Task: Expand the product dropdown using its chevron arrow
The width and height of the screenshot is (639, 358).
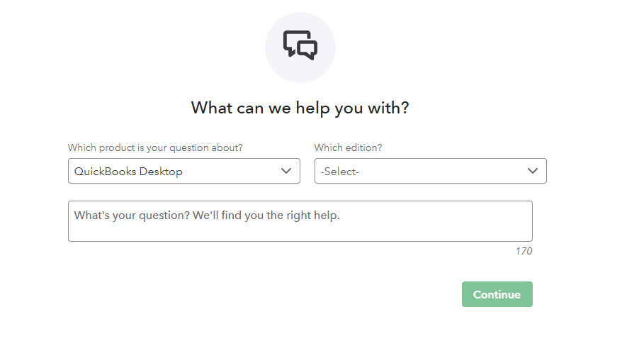Action: click(286, 171)
